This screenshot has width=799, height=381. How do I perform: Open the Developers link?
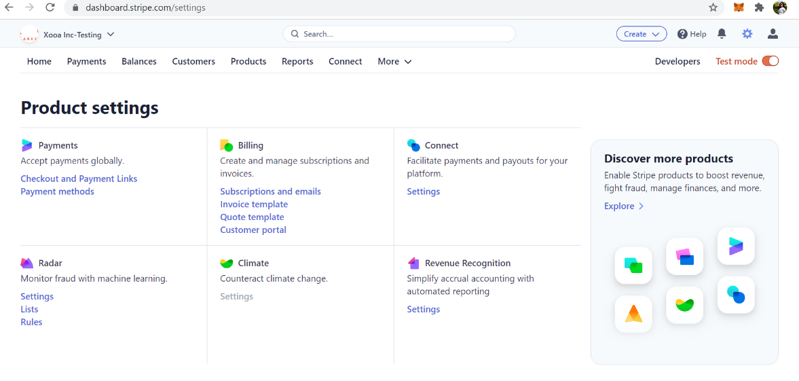click(x=677, y=61)
